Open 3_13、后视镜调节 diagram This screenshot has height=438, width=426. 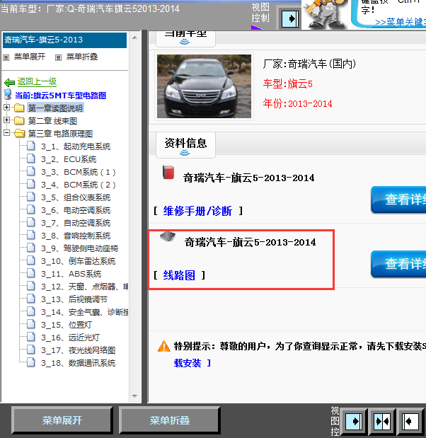(x=74, y=299)
